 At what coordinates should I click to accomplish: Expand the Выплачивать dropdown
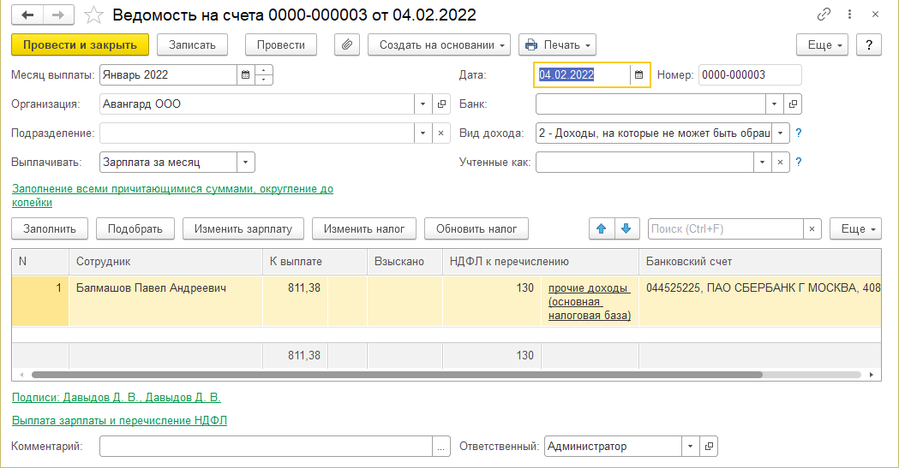245,163
